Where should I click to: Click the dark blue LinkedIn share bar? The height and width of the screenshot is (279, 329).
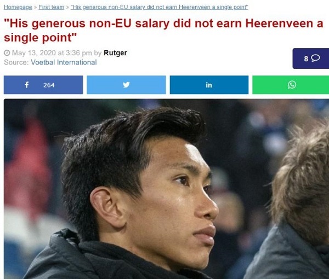(x=209, y=85)
